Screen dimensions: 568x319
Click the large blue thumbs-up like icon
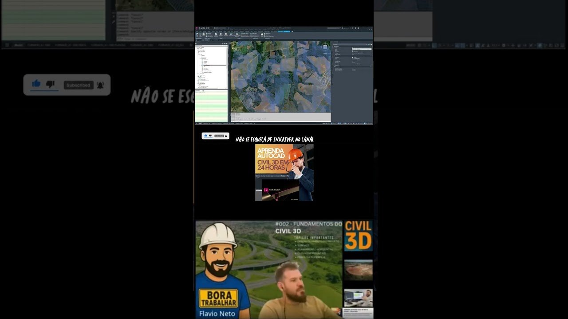(36, 84)
